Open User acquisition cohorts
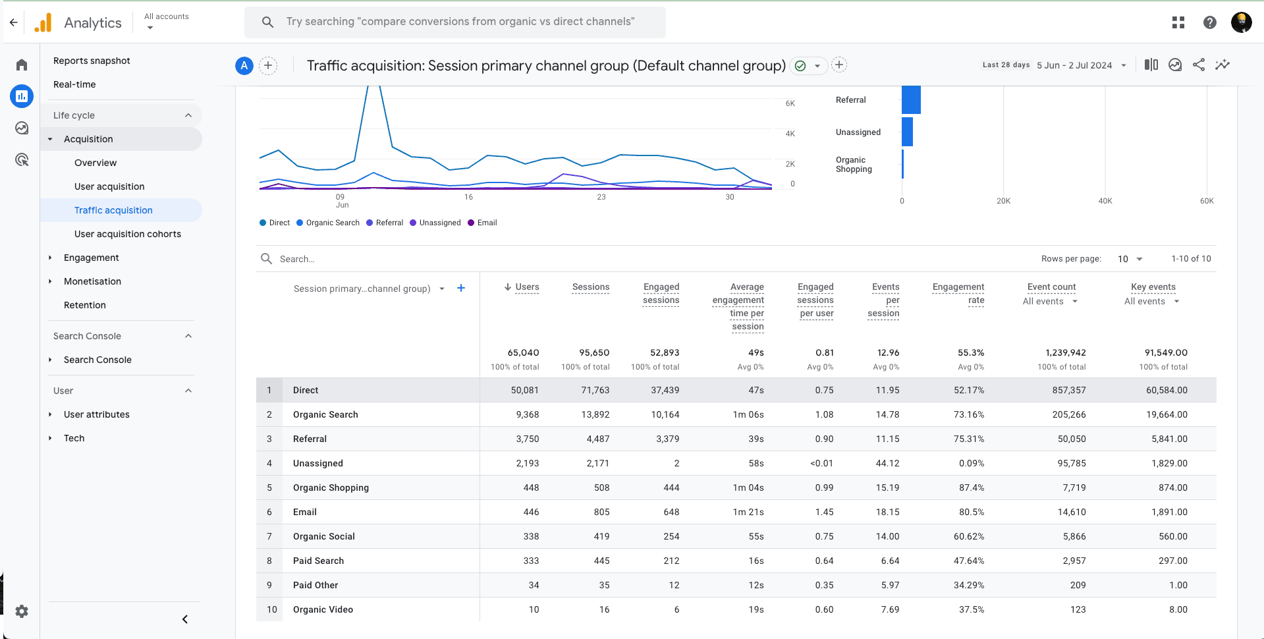 pyautogui.click(x=128, y=234)
